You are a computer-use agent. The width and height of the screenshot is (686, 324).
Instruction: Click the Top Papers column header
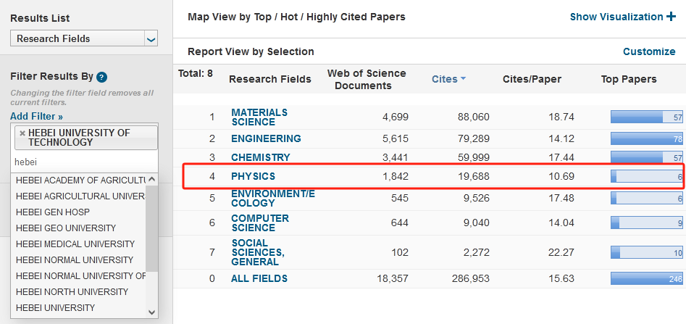click(629, 79)
